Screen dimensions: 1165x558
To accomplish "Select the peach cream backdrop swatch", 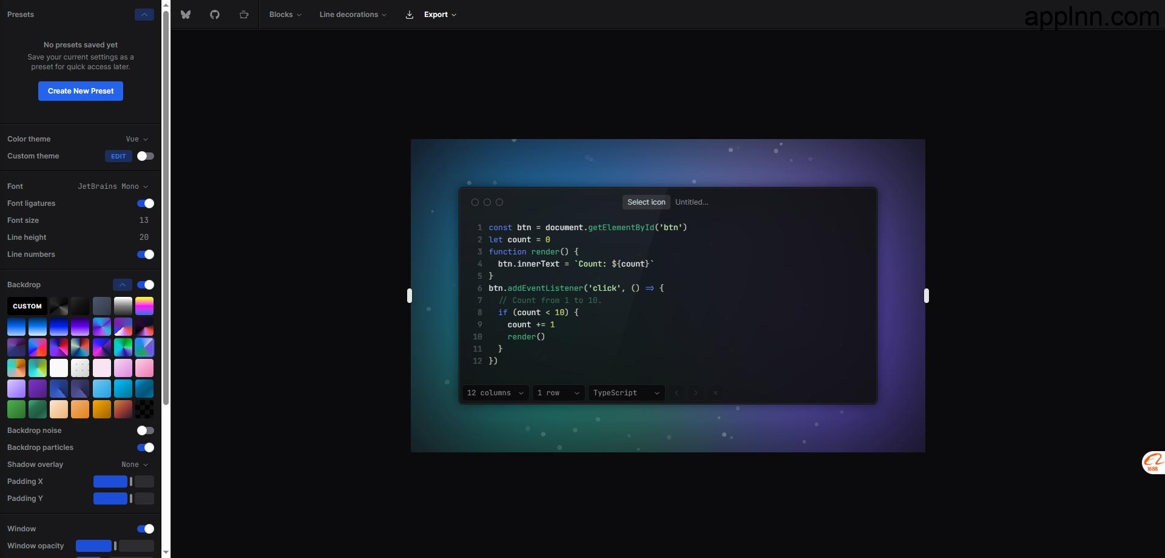I will (x=59, y=409).
